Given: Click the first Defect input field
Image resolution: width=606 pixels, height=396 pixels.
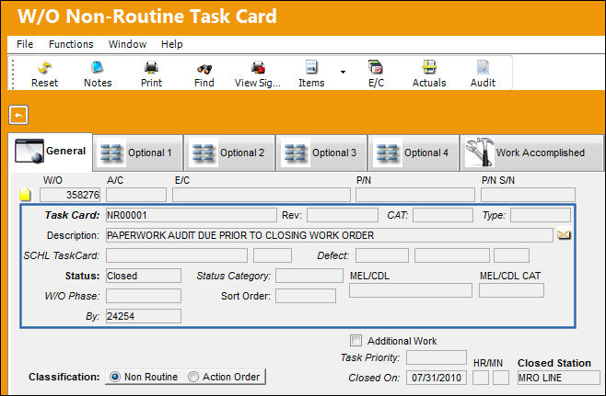Looking at the screenshot, I should [382, 255].
